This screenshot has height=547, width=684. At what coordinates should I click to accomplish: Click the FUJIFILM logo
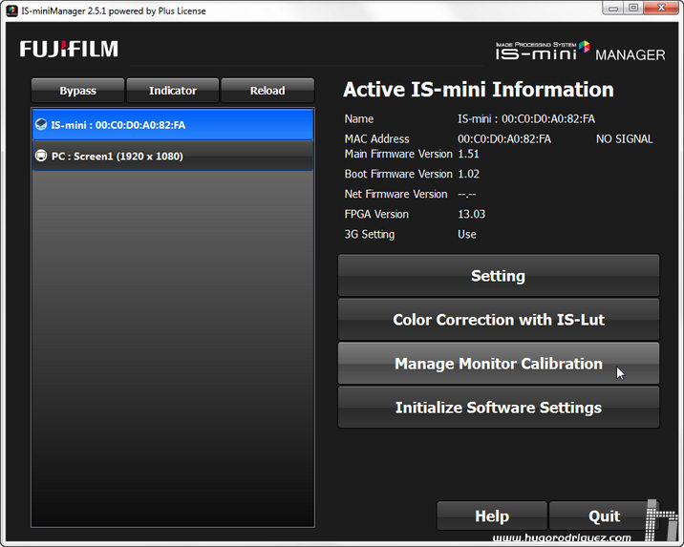[69, 49]
